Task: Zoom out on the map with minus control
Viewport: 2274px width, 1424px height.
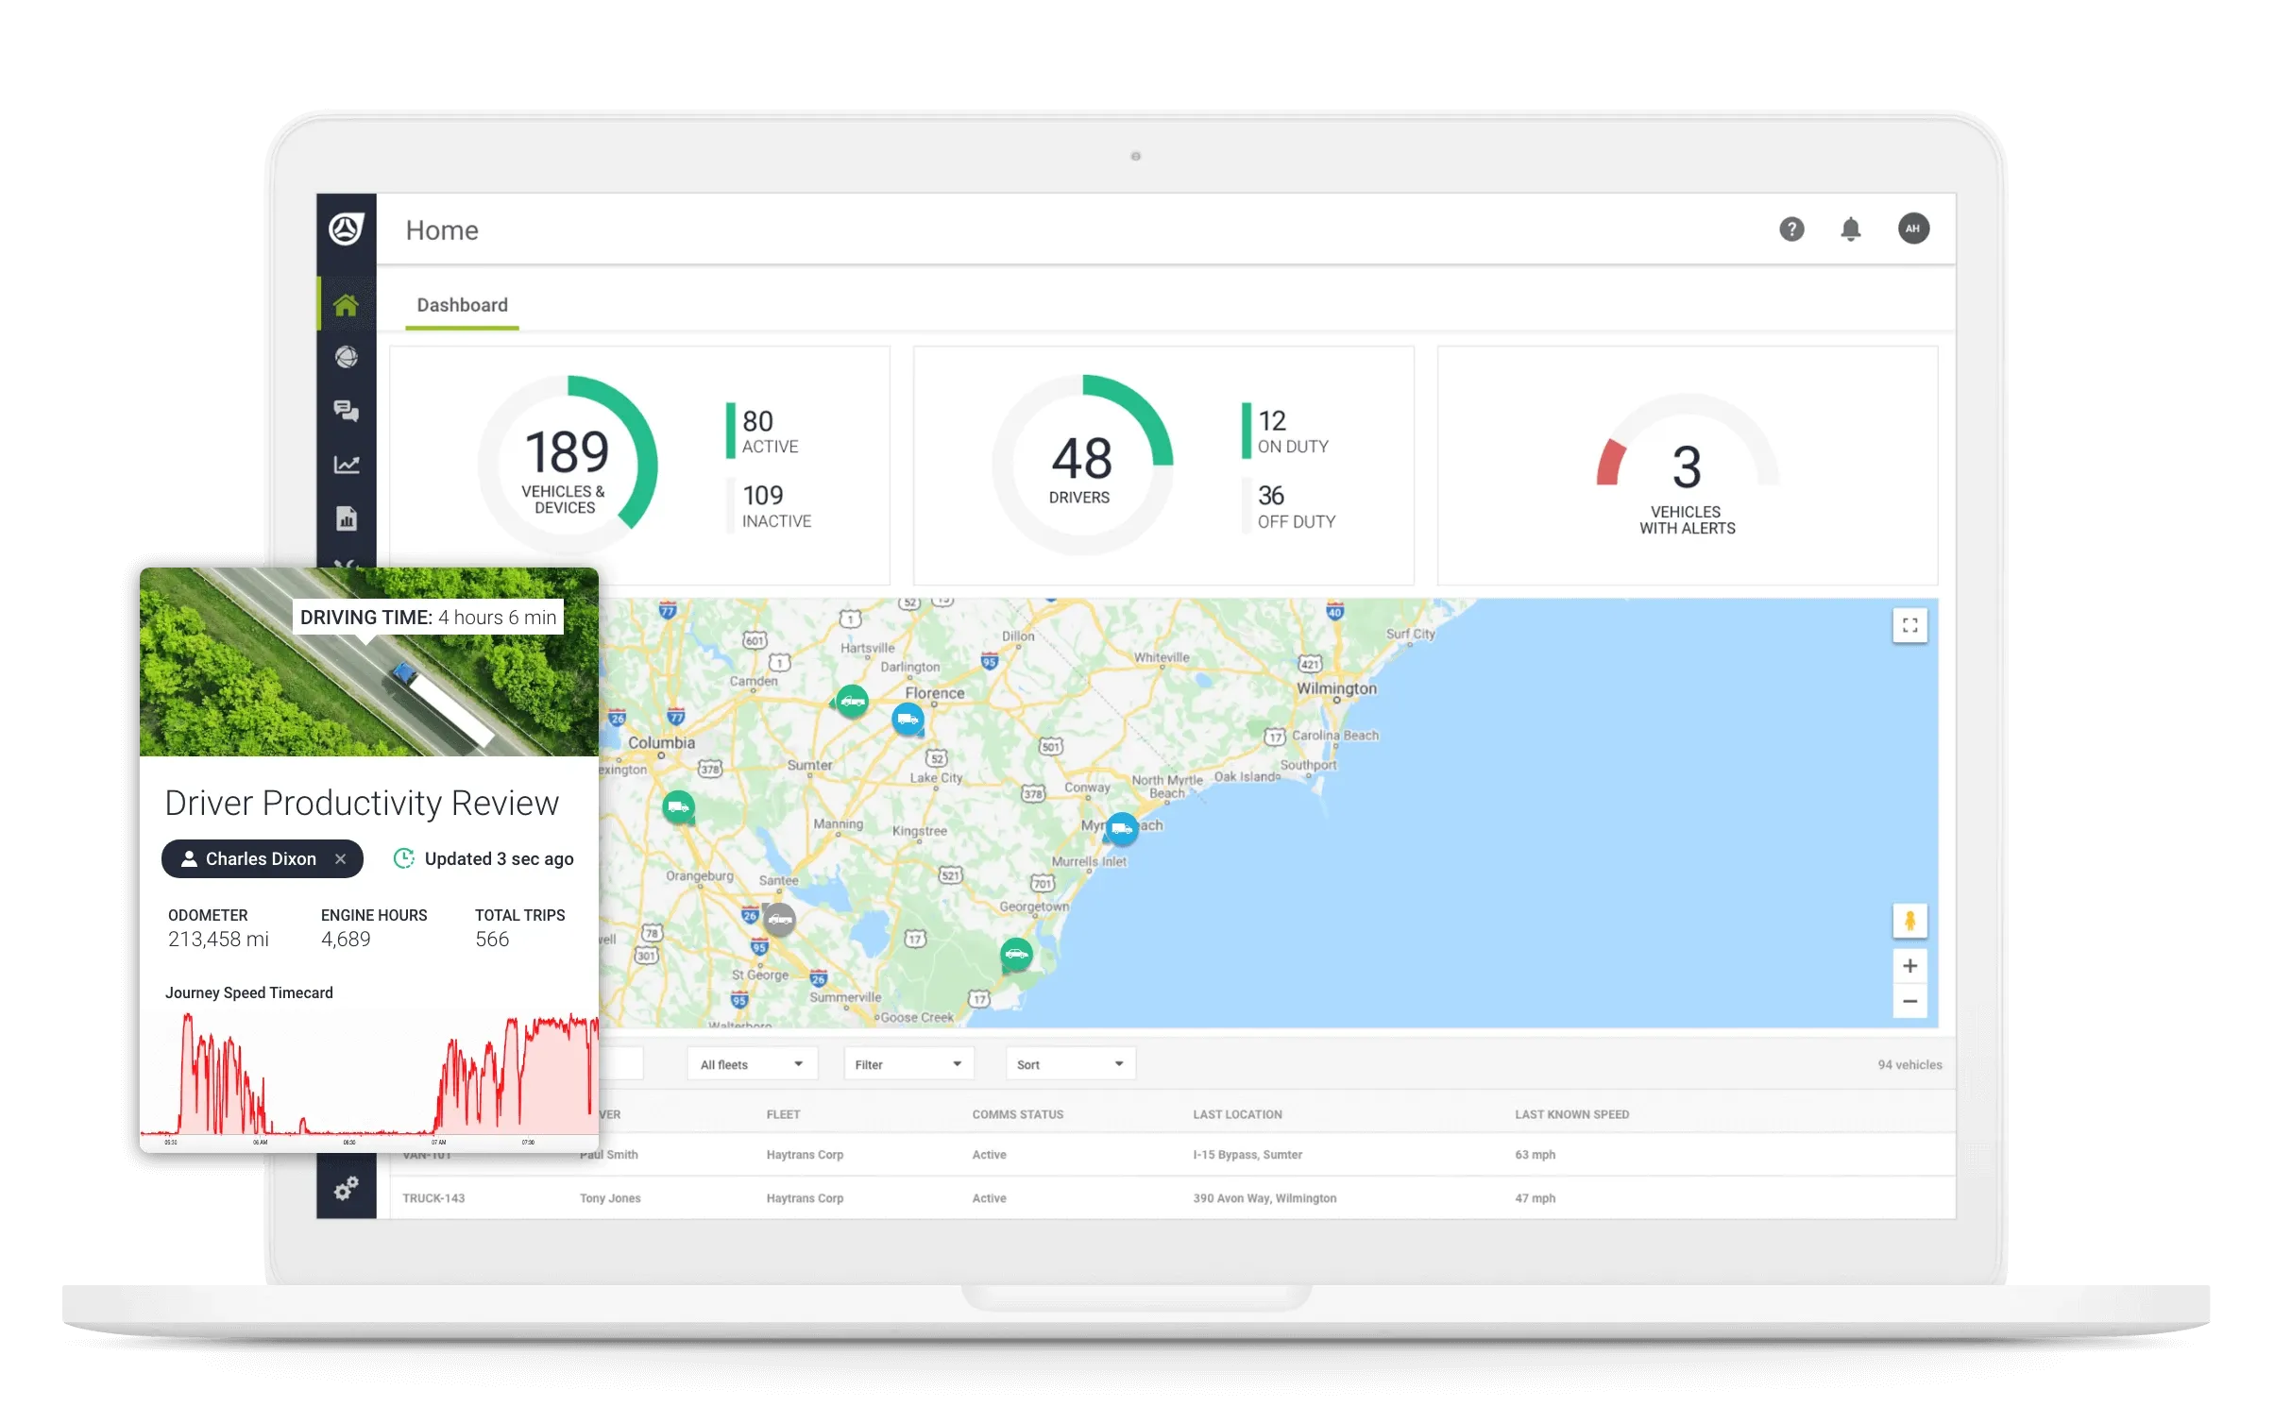Action: coord(1910,1001)
